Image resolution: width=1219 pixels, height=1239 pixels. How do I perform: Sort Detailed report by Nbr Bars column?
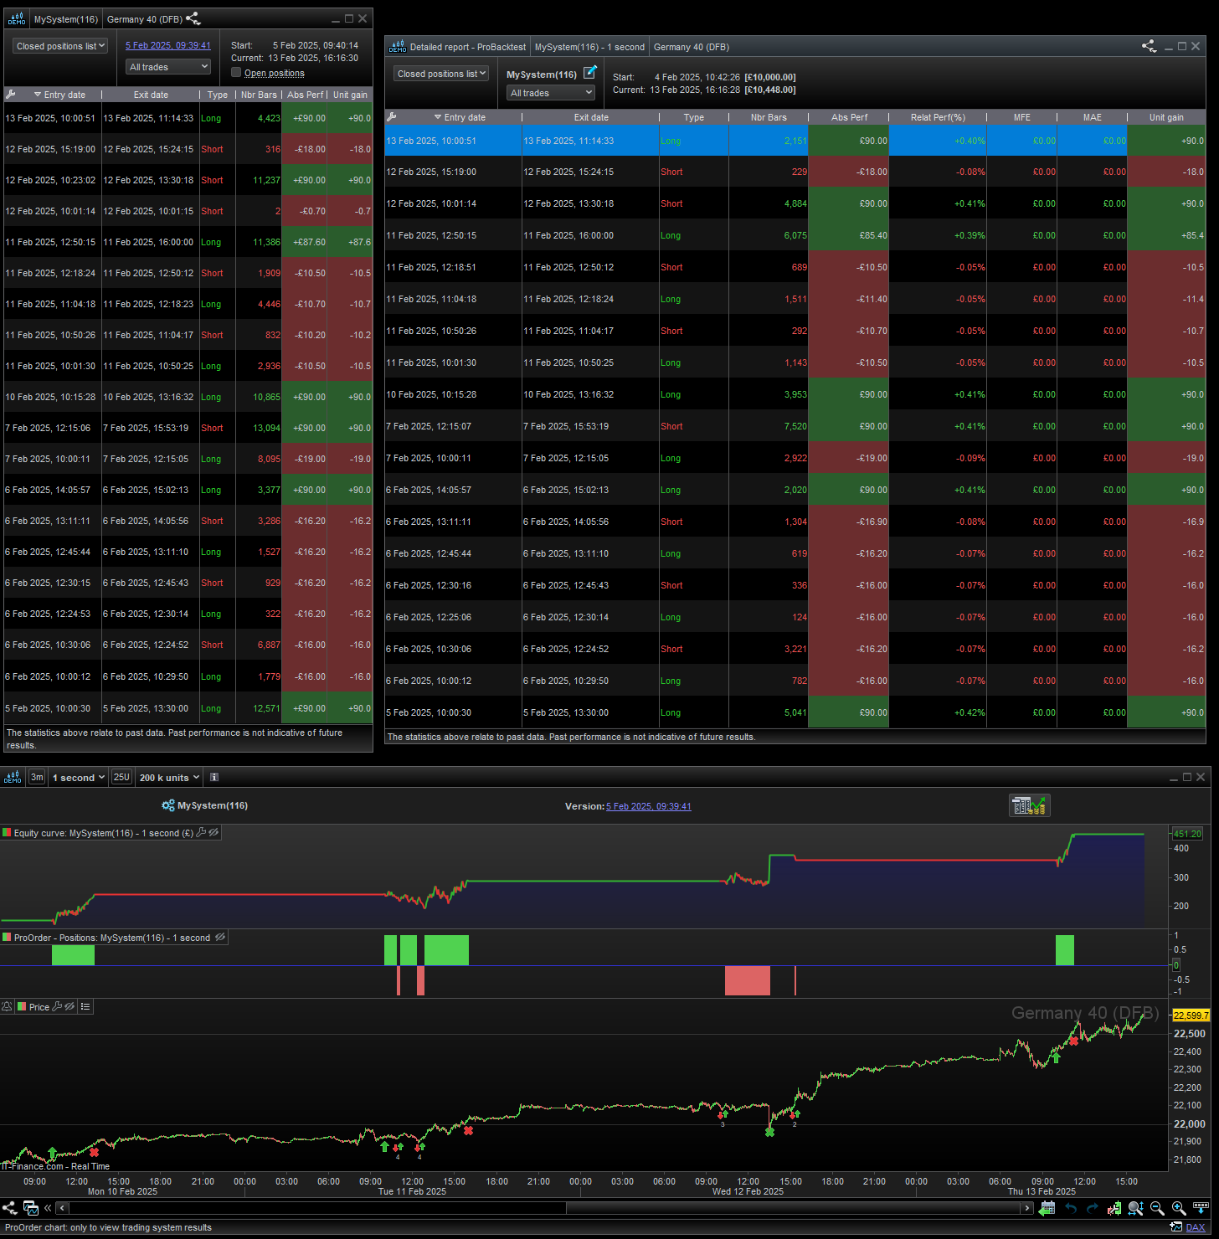pos(769,117)
